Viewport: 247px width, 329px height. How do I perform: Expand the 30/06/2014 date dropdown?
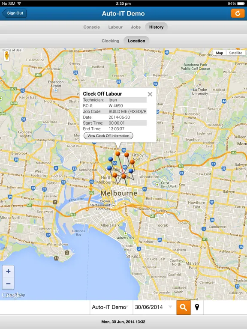(x=154, y=307)
